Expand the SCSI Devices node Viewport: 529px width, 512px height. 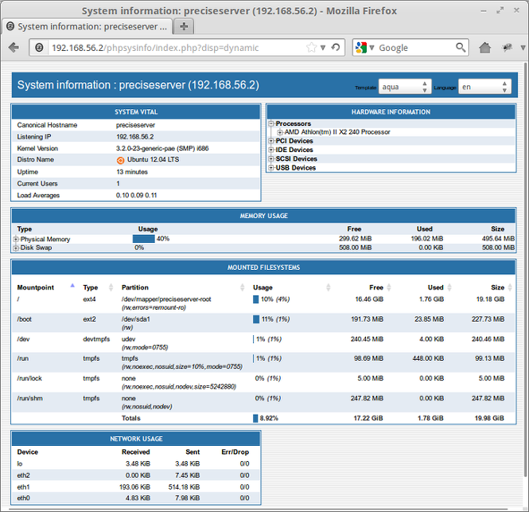point(271,158)
